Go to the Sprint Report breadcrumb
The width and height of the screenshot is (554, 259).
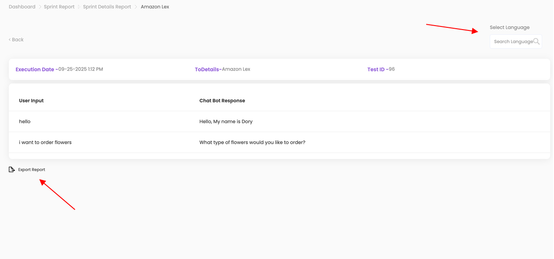tap(59, 7)
